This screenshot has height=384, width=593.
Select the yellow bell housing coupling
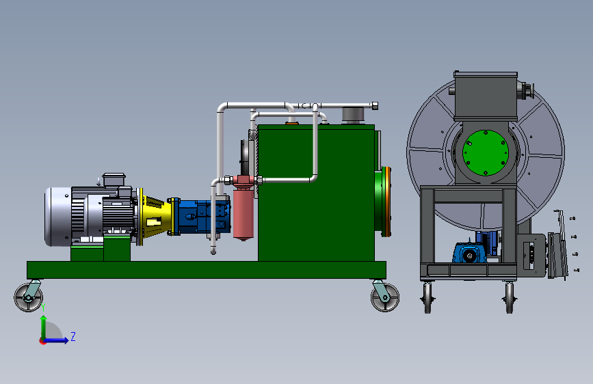[155, 216]
